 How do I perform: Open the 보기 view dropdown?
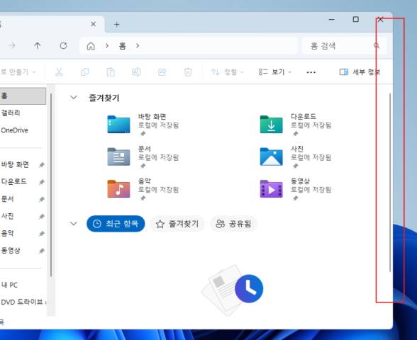tap(274, 72)
